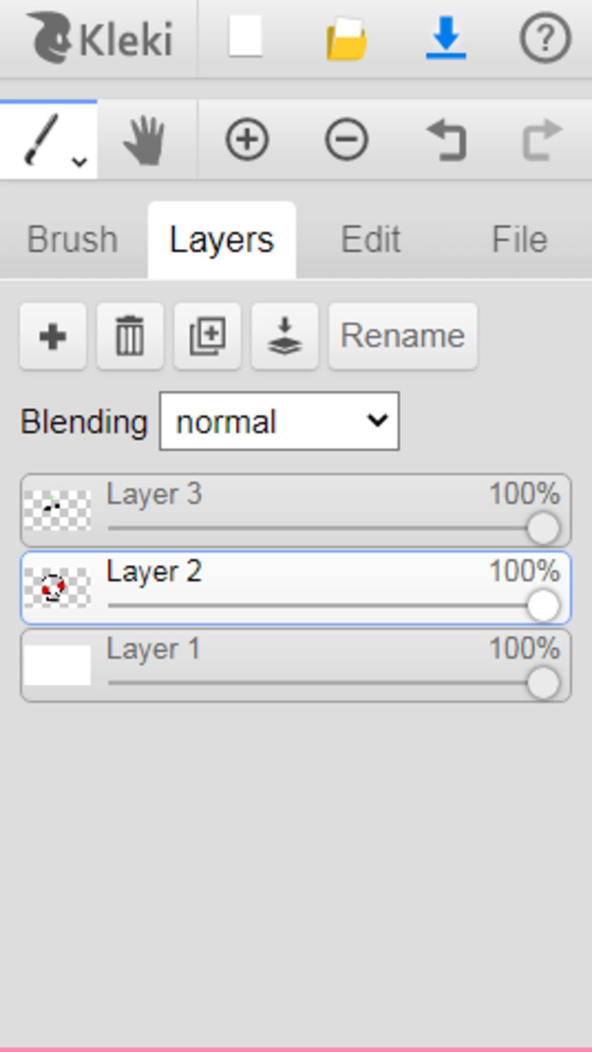Add a new layer with plus button
This screenshot has width=592, height=1052.
point(53,335)
